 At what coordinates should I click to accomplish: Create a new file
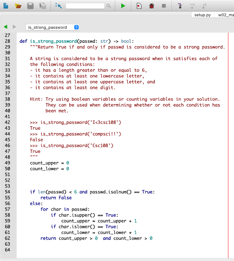6,6
